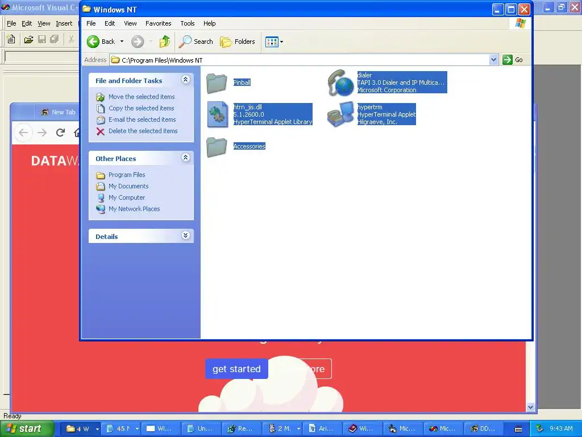Click the browser reload icon in background window

(60, 133)
